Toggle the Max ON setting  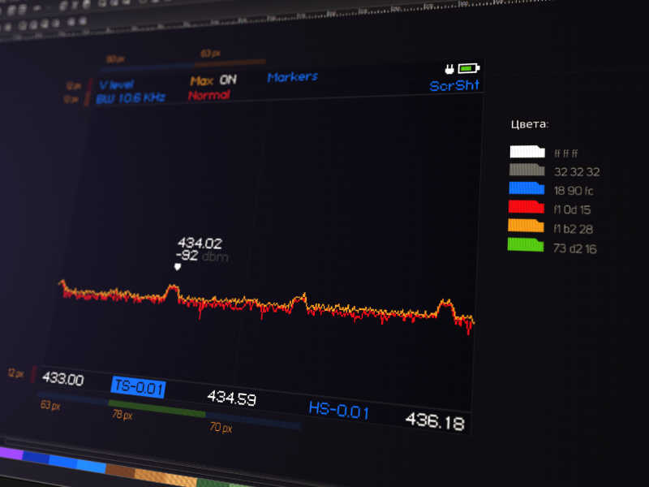click(213, 80)
